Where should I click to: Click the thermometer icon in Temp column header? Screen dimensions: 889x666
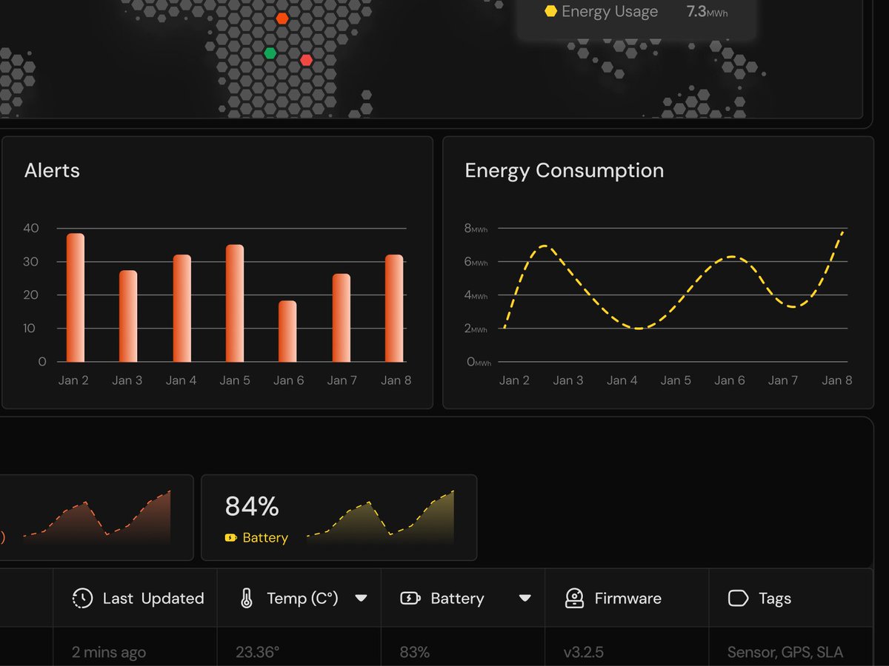click(x=247, y=599)
